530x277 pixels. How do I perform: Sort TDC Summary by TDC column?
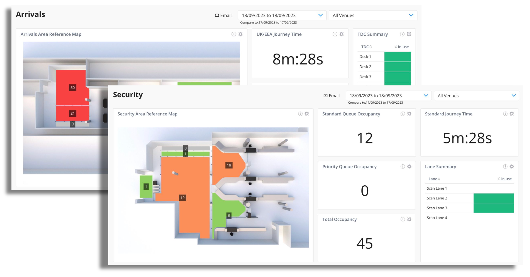[x=366, y=47]
